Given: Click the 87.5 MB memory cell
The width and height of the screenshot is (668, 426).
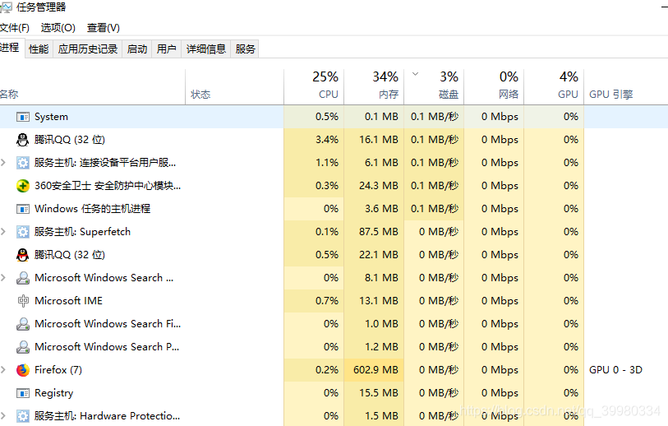Looking at the screenshot, I should tap(374, 232).
